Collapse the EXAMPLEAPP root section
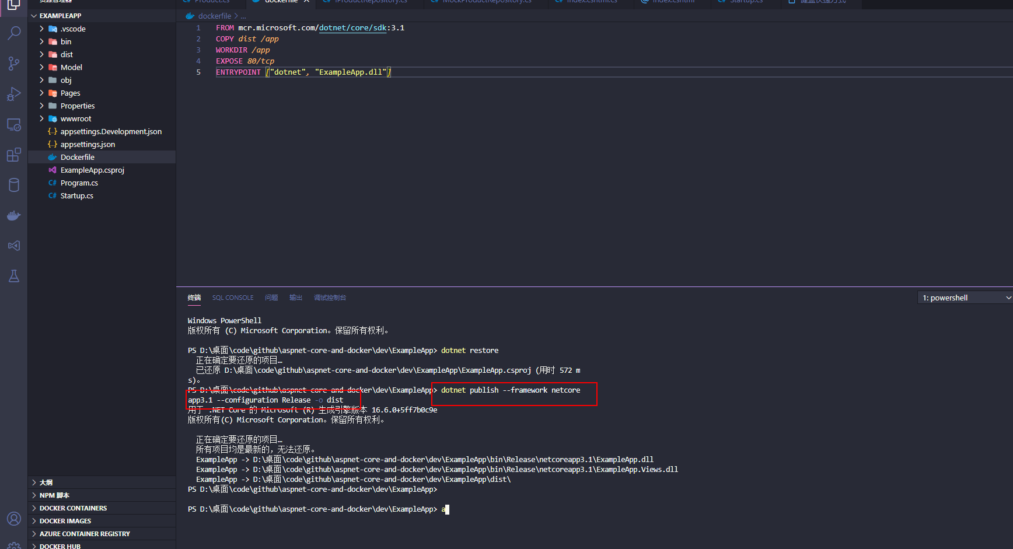1013x549 pixels. click(x=102, y=16)
